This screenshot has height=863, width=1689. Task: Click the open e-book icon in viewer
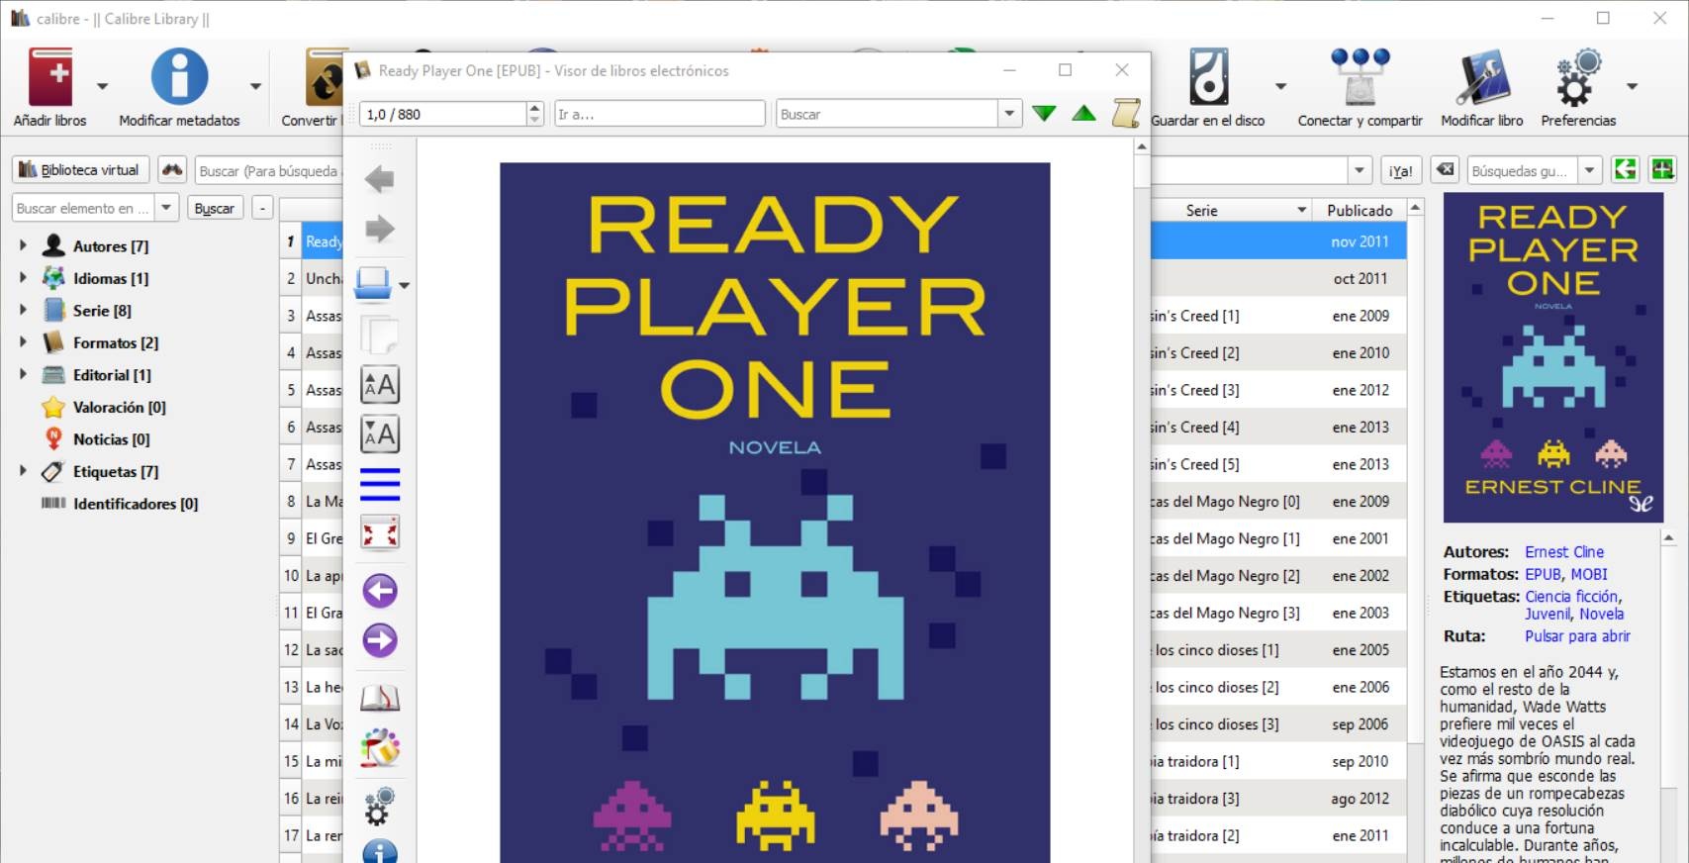tap(373, 283)
